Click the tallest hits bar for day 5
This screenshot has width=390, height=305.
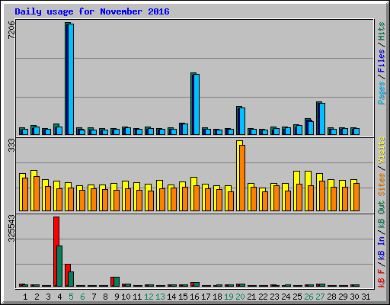pos(66,79)
